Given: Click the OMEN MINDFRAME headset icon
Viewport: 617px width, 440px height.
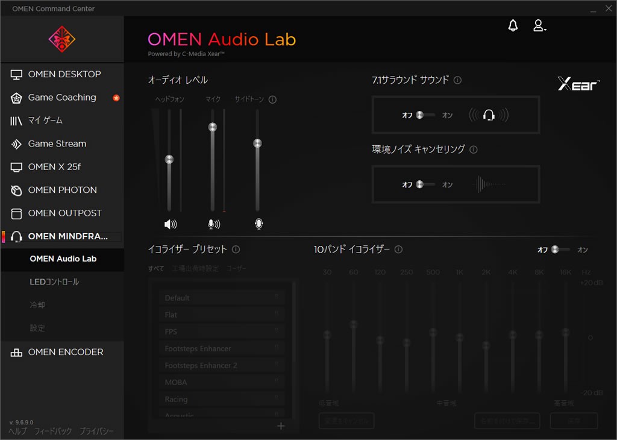Looking at the screenshot, I should coord(16,236).
